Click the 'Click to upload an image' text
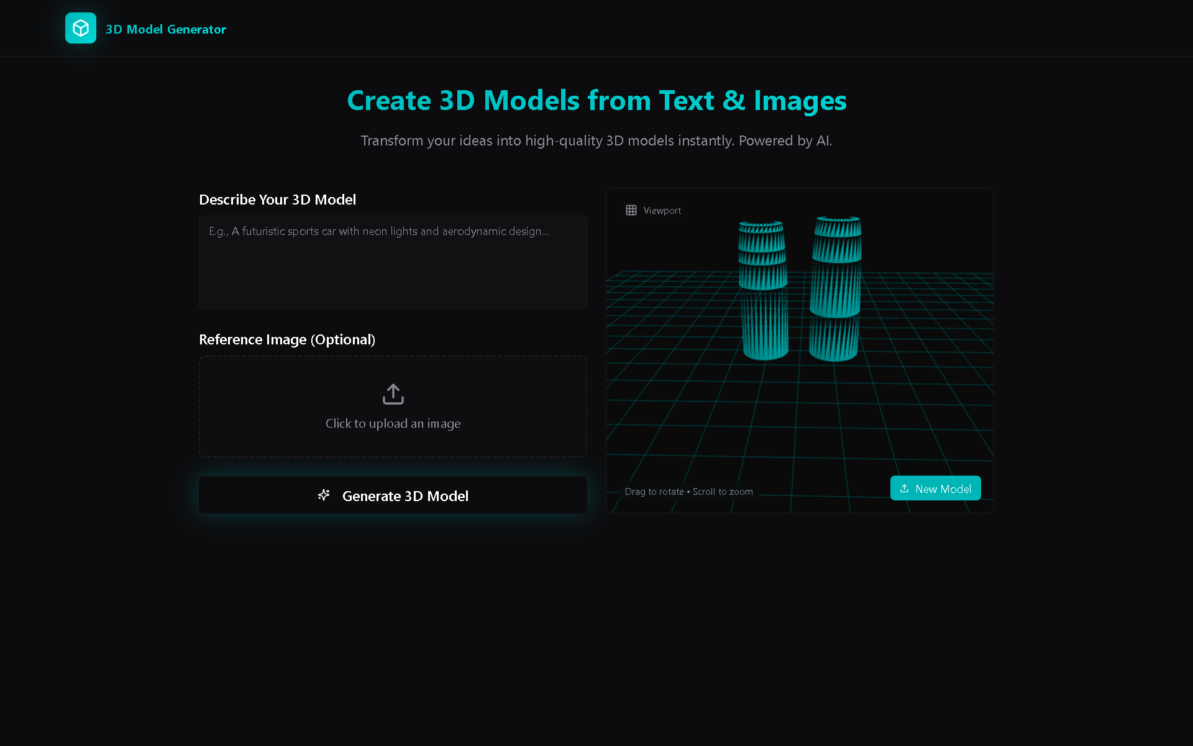The height and width of the screenshot is (746, 1193). coord(393,423)
